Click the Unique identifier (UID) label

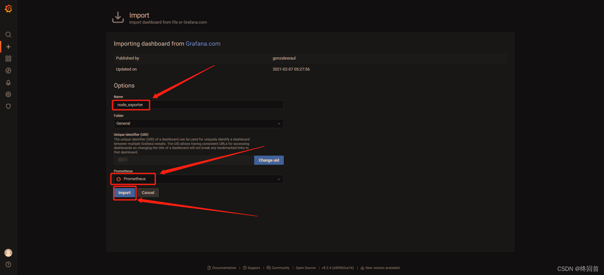pos(131,135)
